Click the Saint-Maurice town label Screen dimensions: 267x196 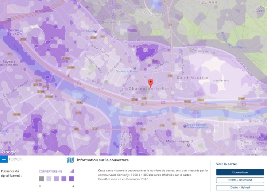coord(193,78)
